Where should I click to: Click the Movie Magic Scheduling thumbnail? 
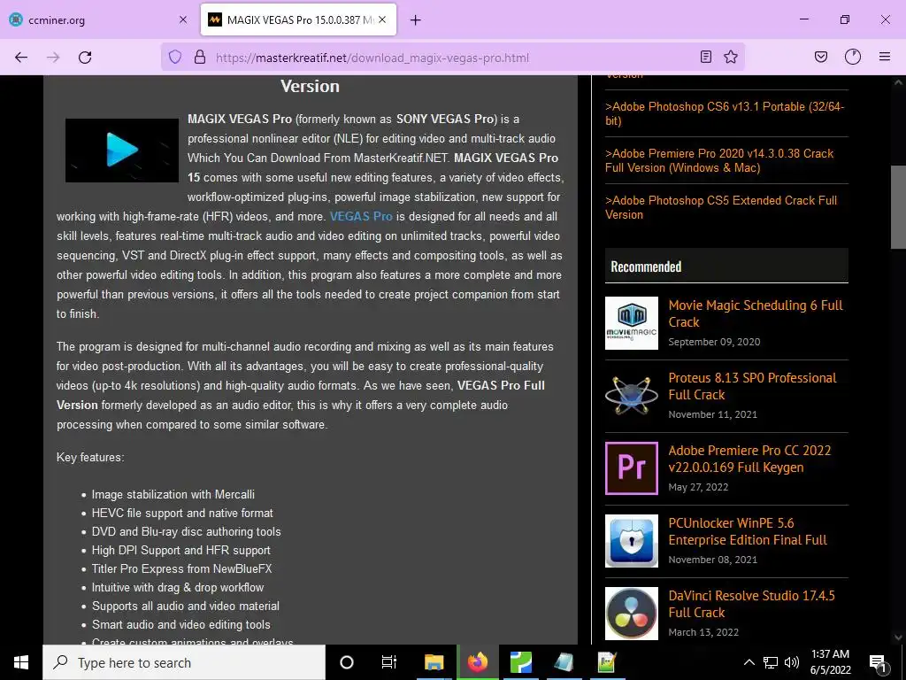(x=632, y=323)
